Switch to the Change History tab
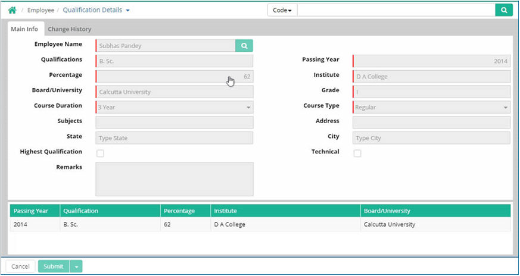This screenshot has width=520, height=276. (69, 29)
